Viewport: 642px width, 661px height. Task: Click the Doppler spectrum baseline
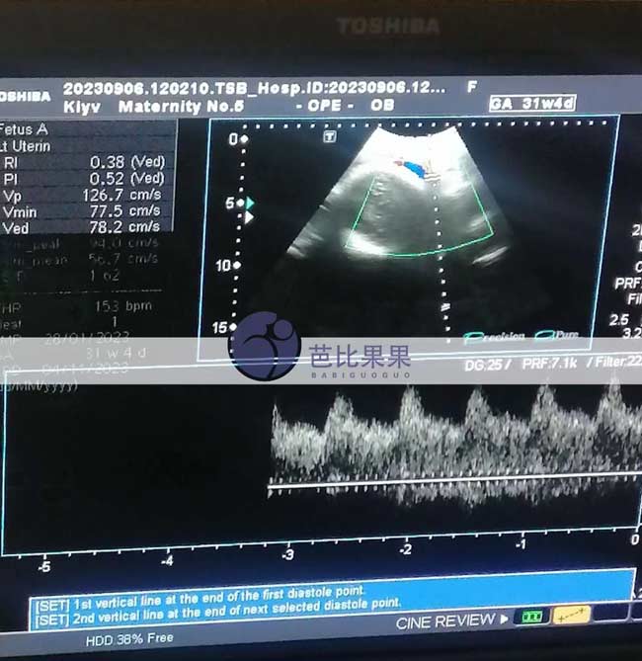coord(454,481)
